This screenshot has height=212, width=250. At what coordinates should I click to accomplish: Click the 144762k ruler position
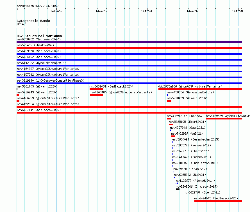(x=147, y=11)
